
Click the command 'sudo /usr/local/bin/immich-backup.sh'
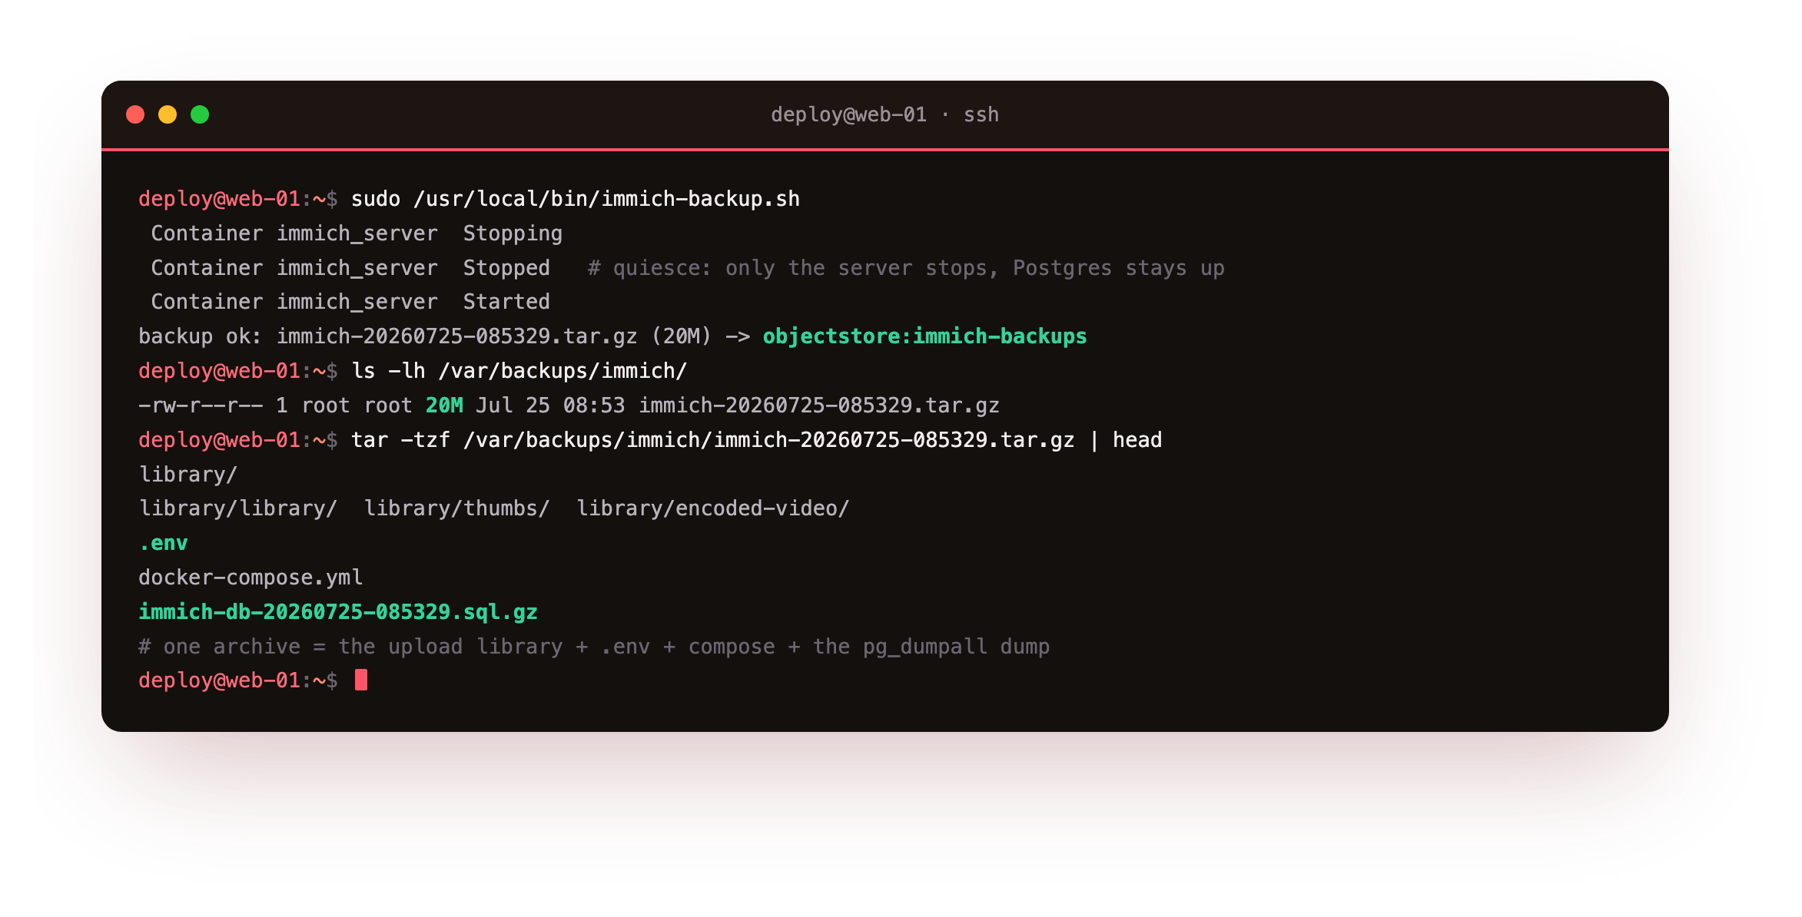coord(576,199)
